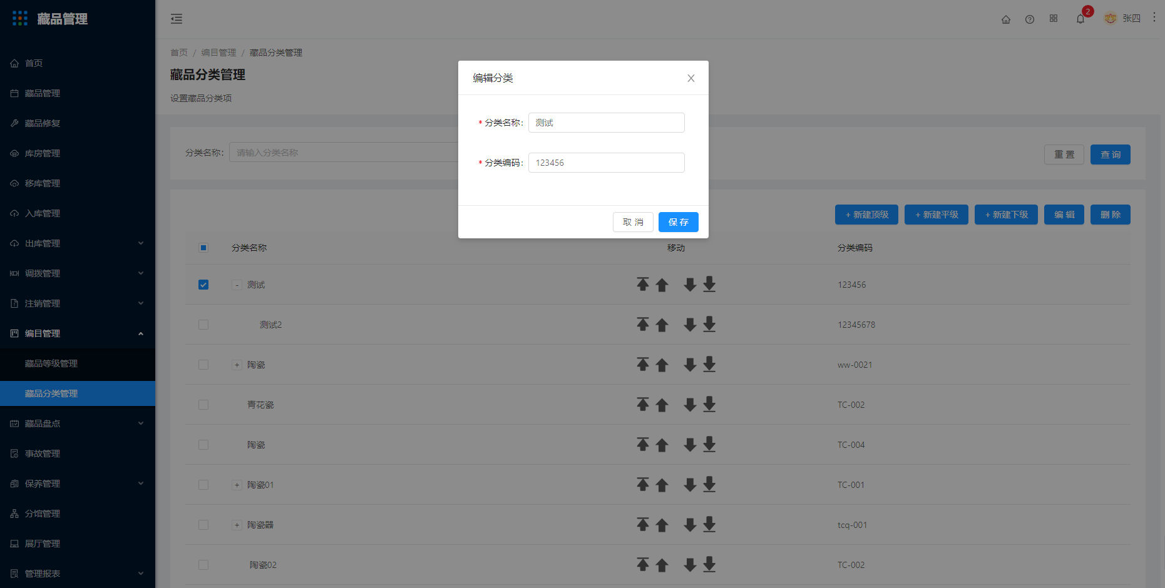
Task: Click the 重置 reset button
Action: click(x=1064, y=155)
